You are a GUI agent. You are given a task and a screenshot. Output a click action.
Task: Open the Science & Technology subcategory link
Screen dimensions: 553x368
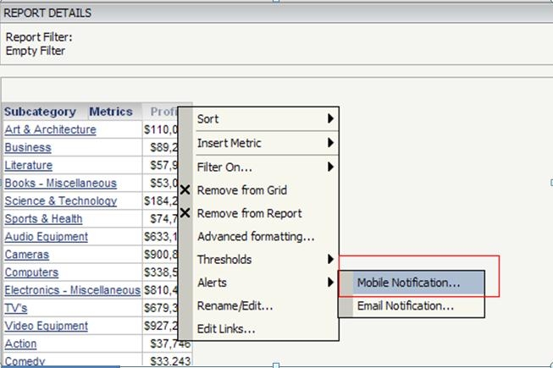coord(60,201)
